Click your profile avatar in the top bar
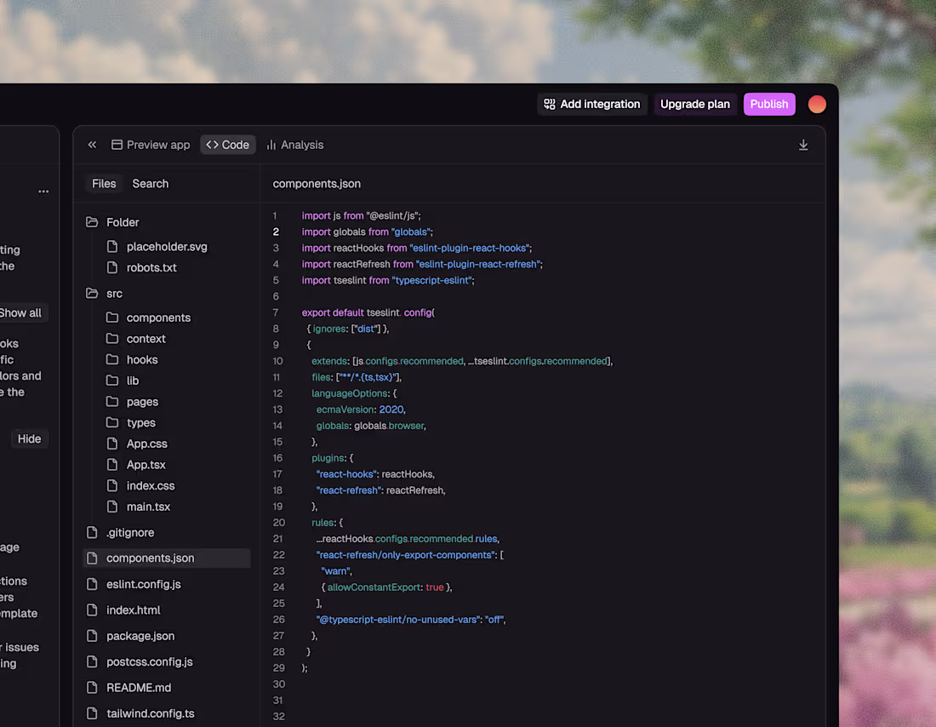This screenshot has width=936, height=727. [817, 104]
